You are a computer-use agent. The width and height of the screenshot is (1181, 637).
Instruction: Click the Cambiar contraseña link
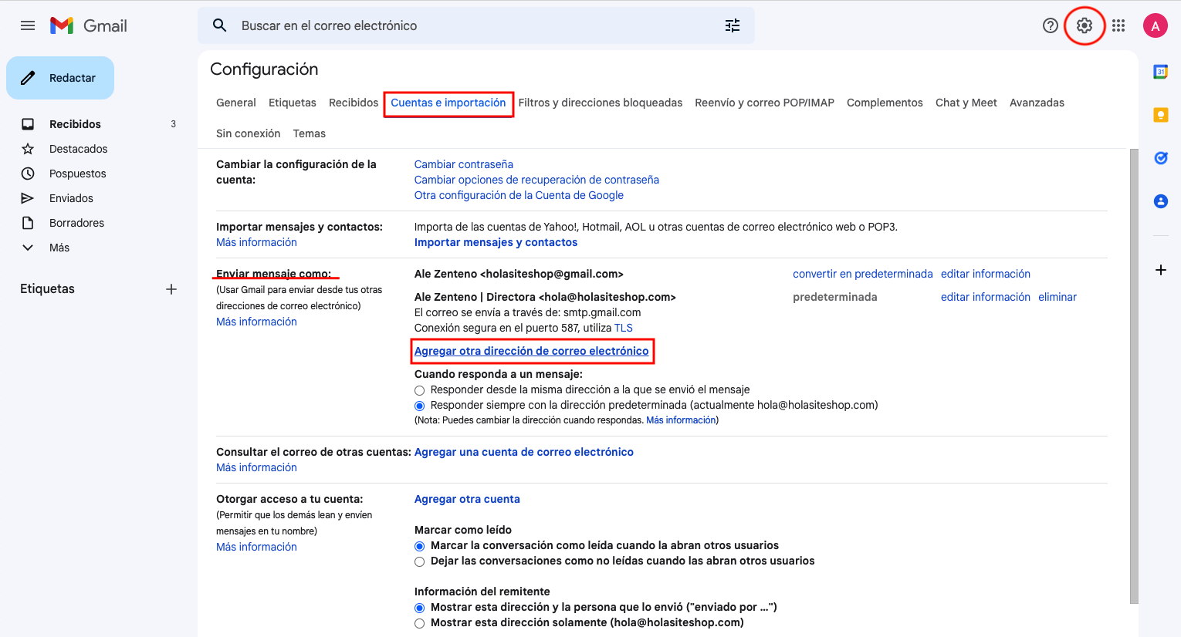464,164
